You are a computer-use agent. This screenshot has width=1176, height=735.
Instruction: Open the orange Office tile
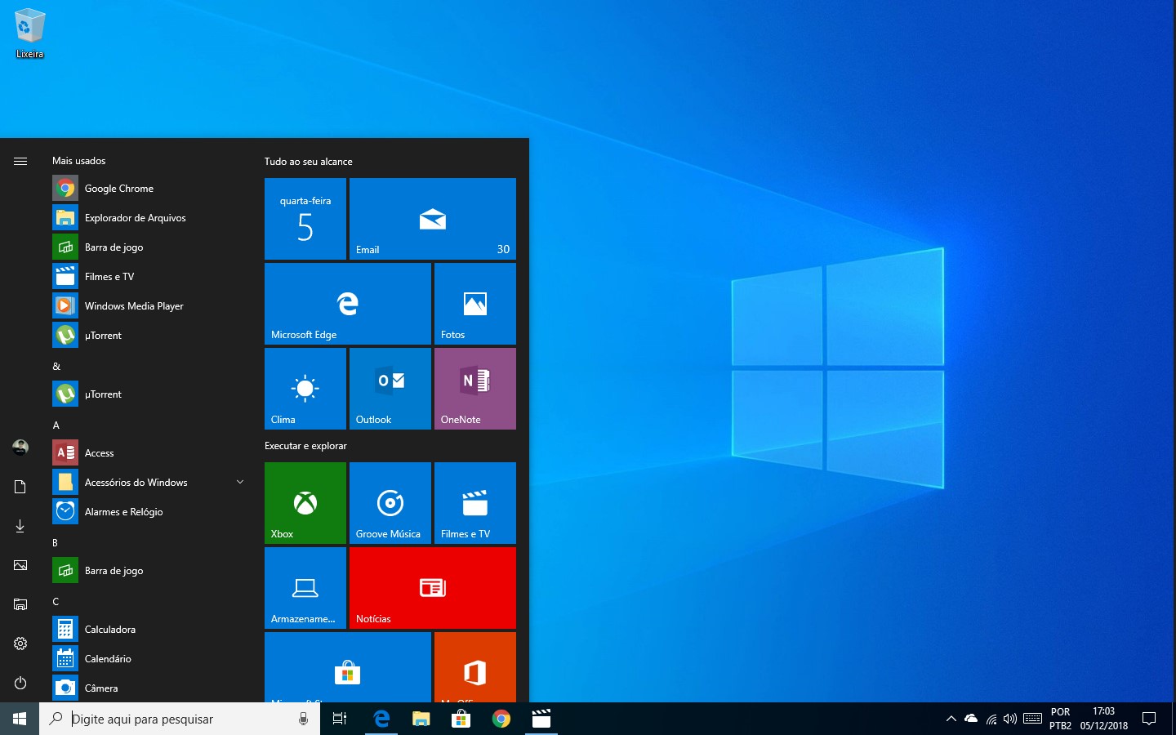[x=475, y=667]
